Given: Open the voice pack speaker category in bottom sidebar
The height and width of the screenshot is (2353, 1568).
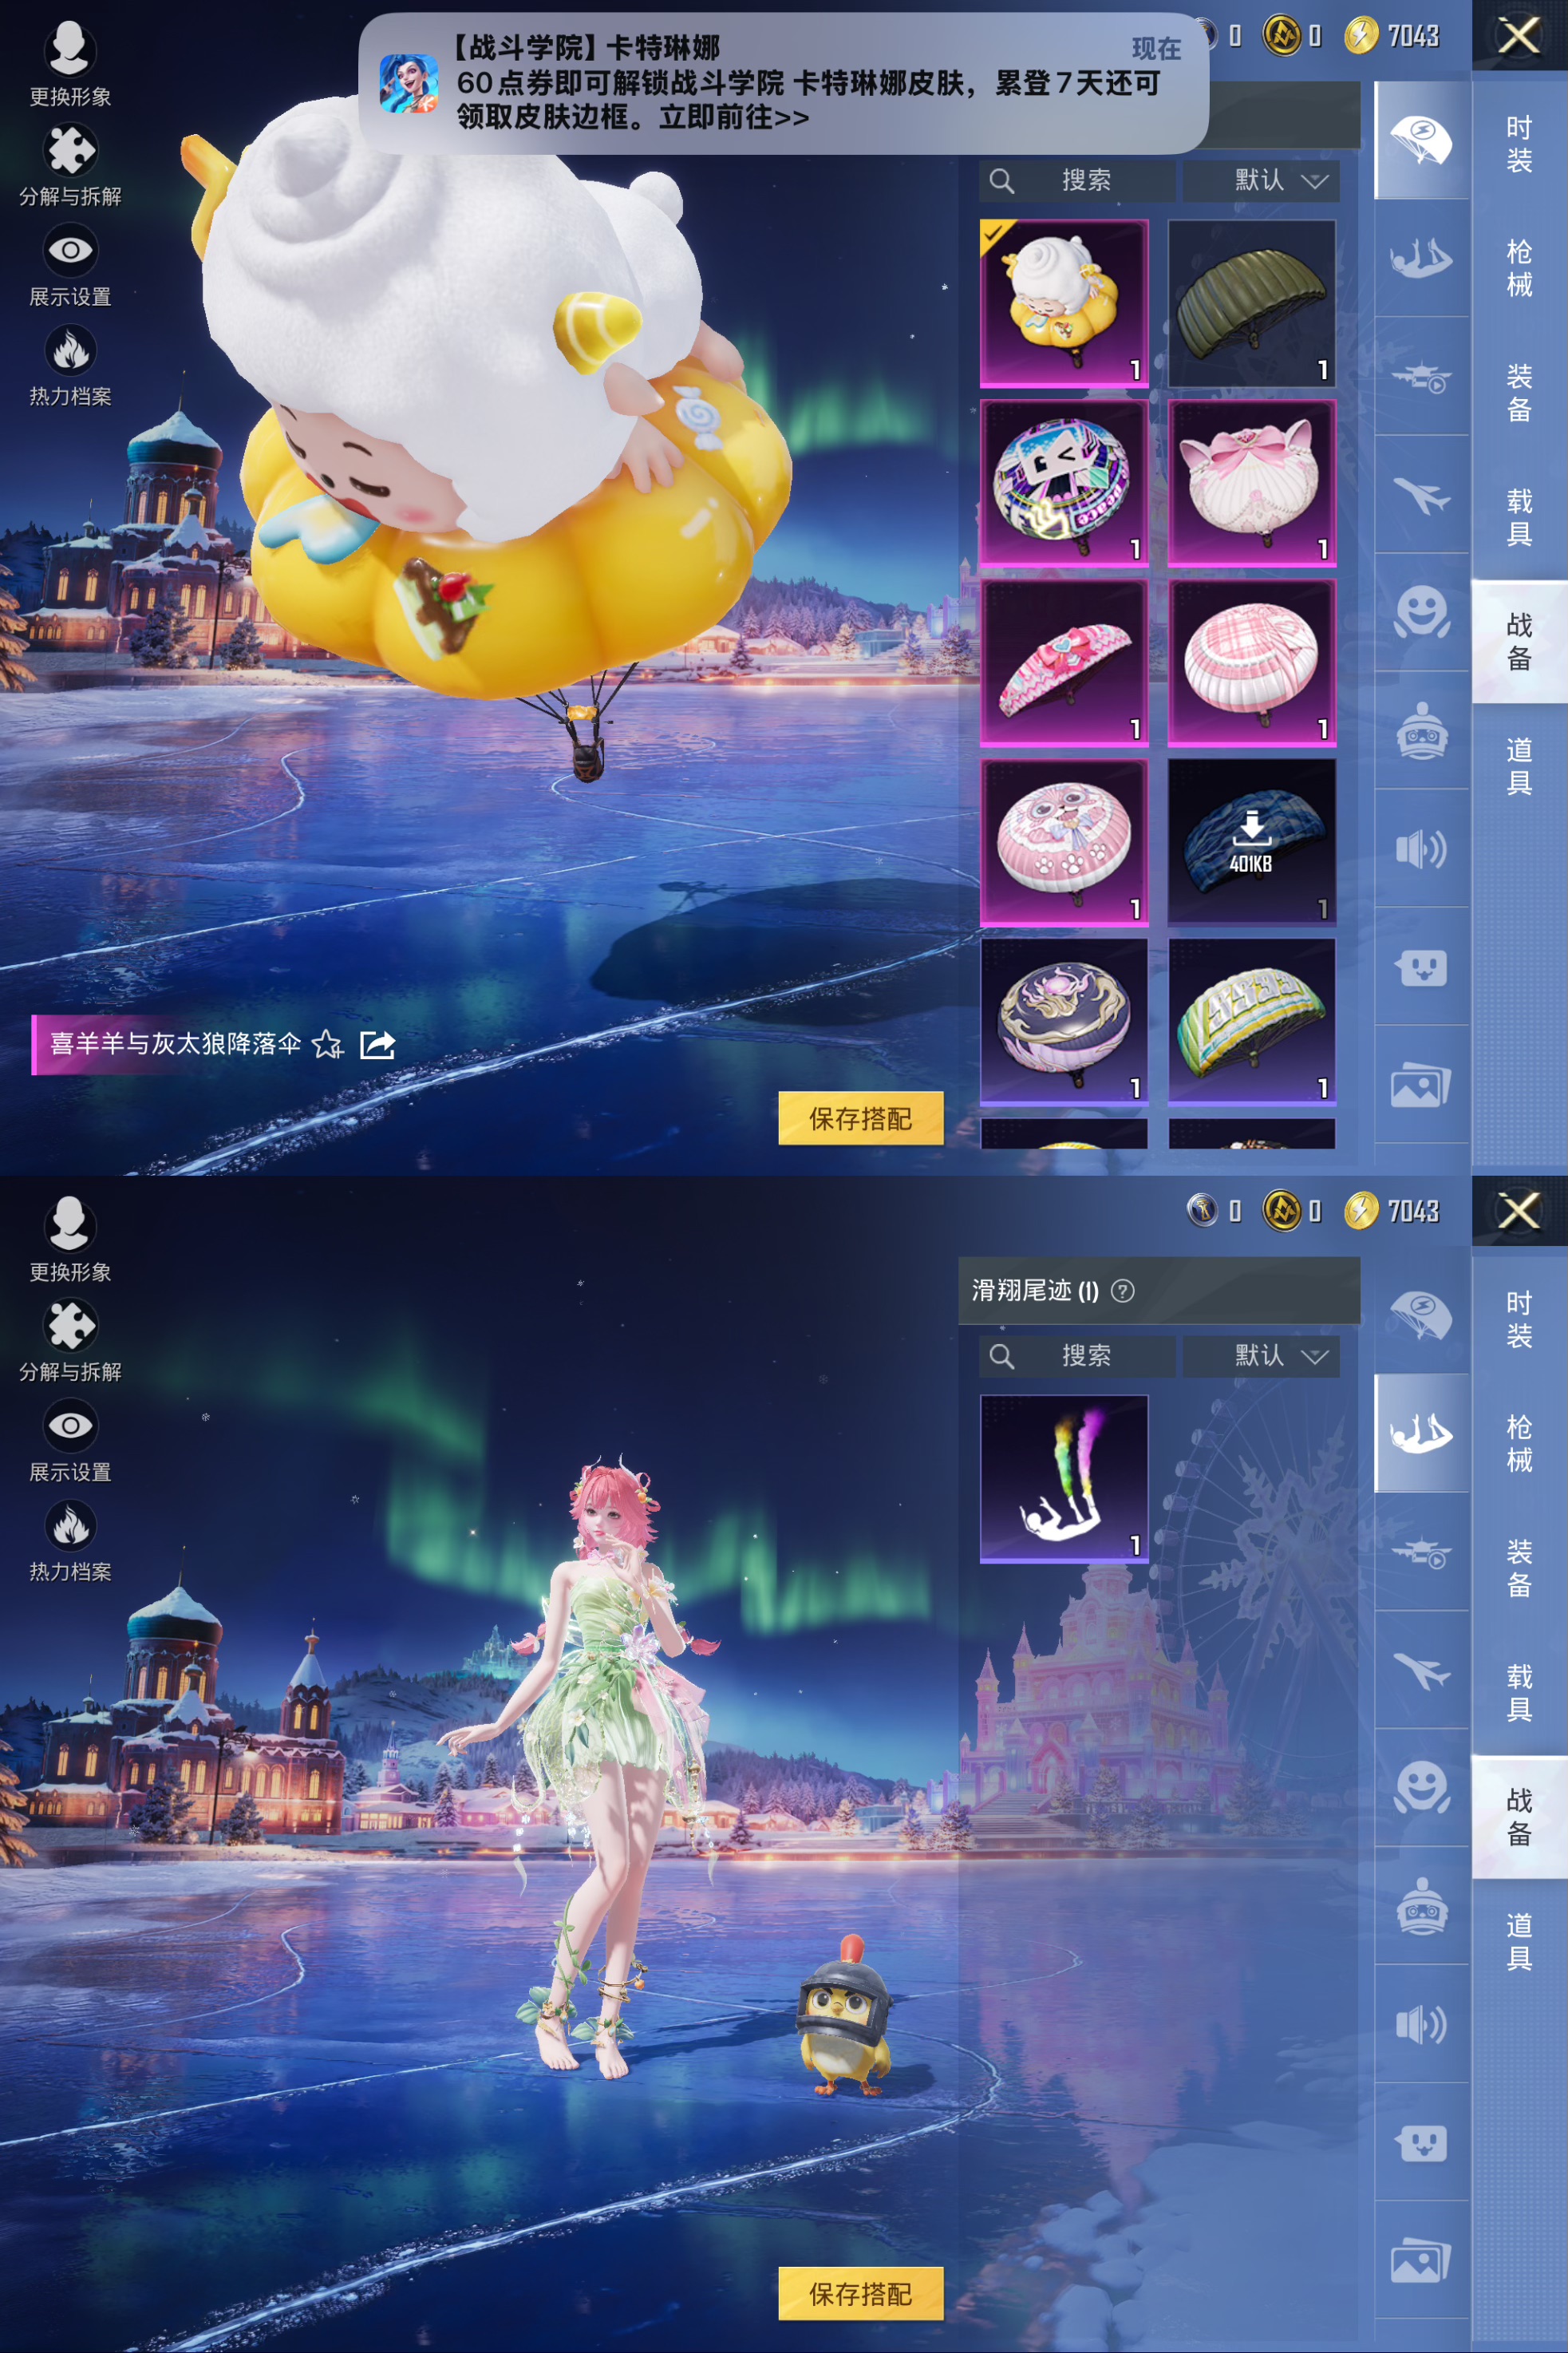Looking at the screenshot, I should click(x=1420, y=2025).
